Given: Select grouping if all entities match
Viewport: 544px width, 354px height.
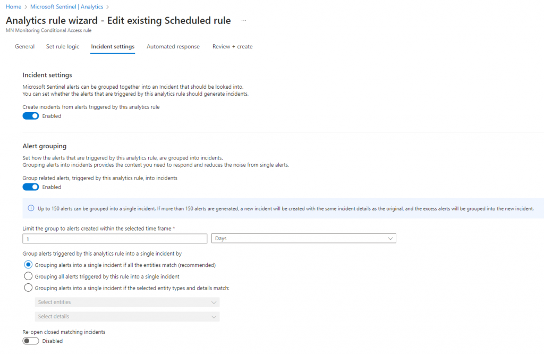Looking at the screenshot, I should click(x=29, y=265).
